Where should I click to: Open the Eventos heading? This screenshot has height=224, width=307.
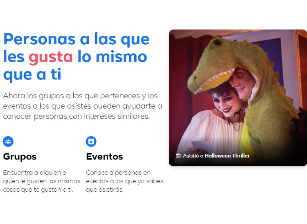(104, 157)
